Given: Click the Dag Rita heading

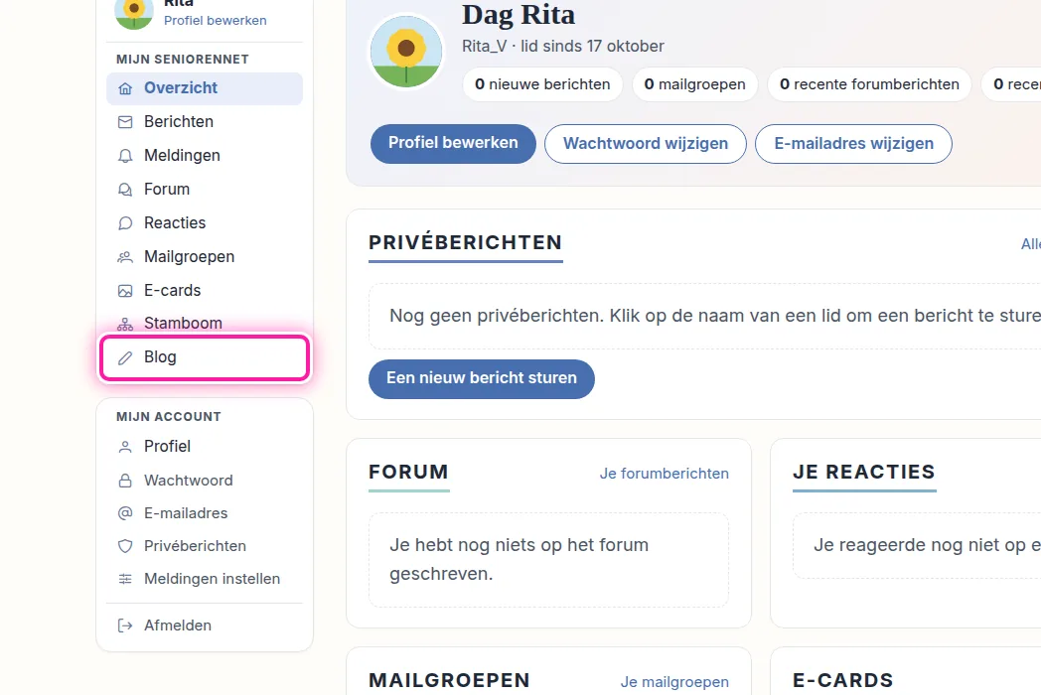Looking at the screenshot, I should click(x=519, y=15).
